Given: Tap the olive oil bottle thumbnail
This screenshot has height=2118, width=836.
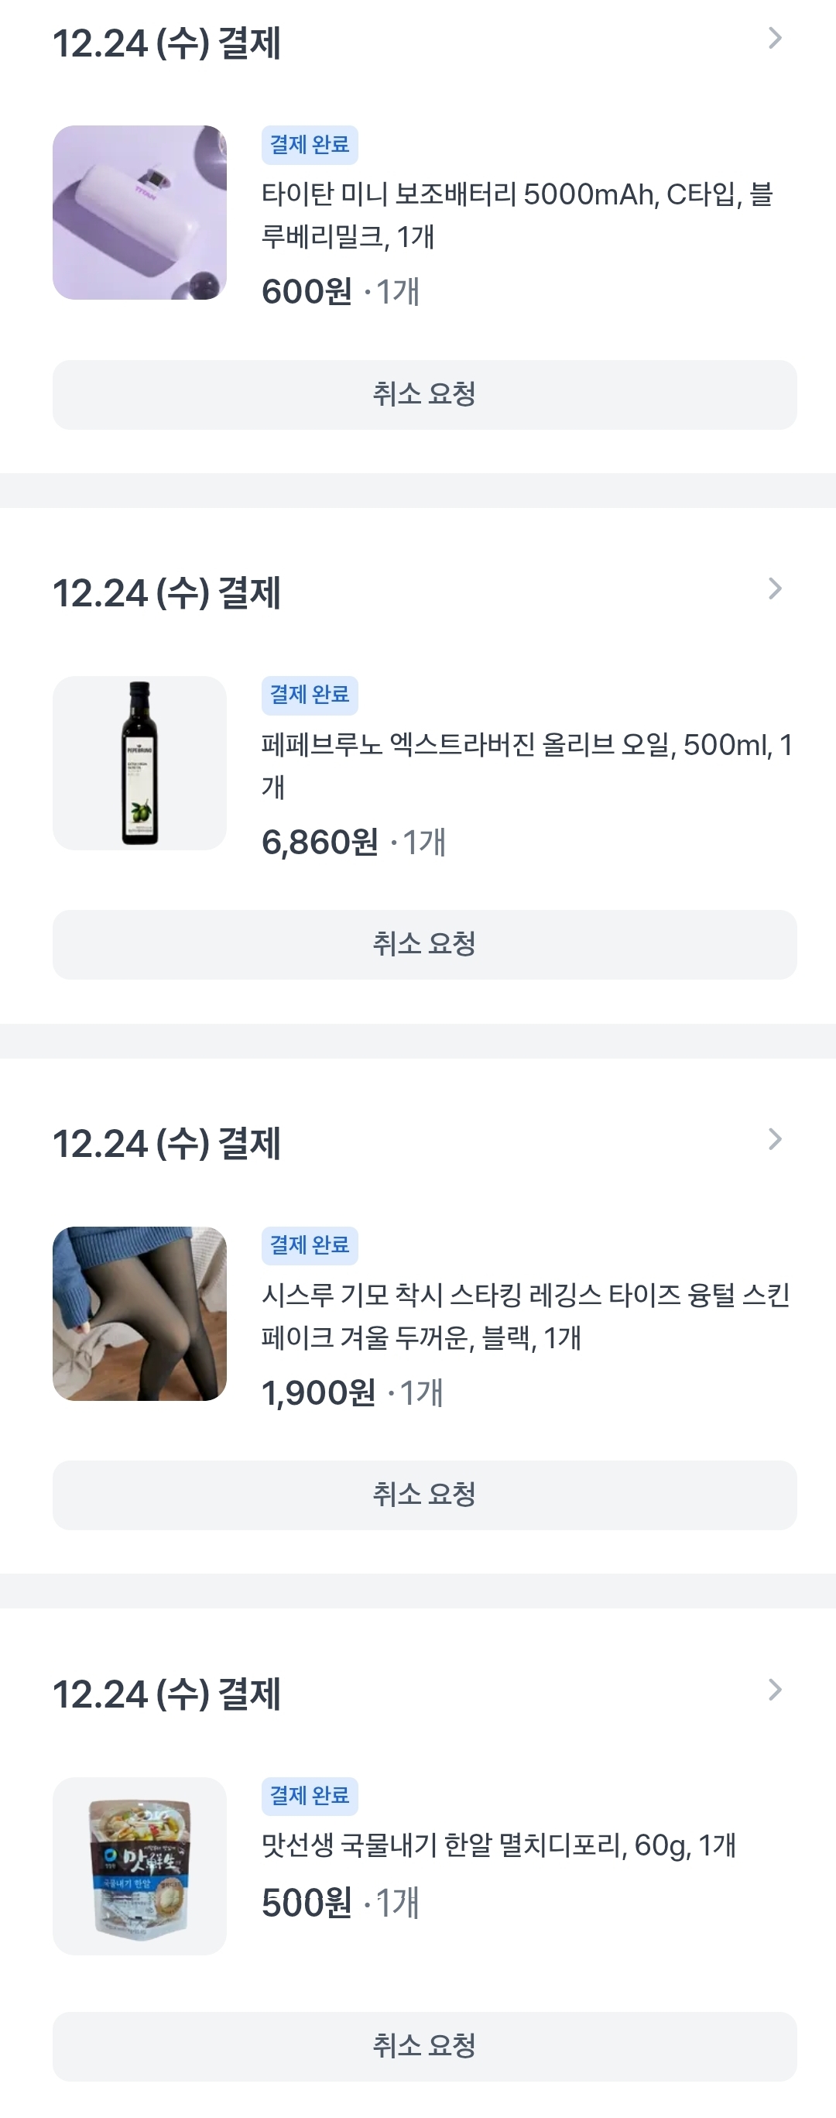Looking at the screenshot, I should pyautogui.click(x=140, y=763).
